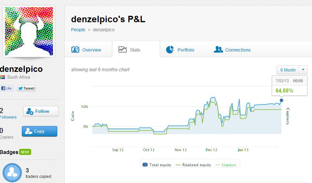The height and width of the screenshot is (183, 312).
Task: Click the Facebook Like button
Action: click(6, 88)
